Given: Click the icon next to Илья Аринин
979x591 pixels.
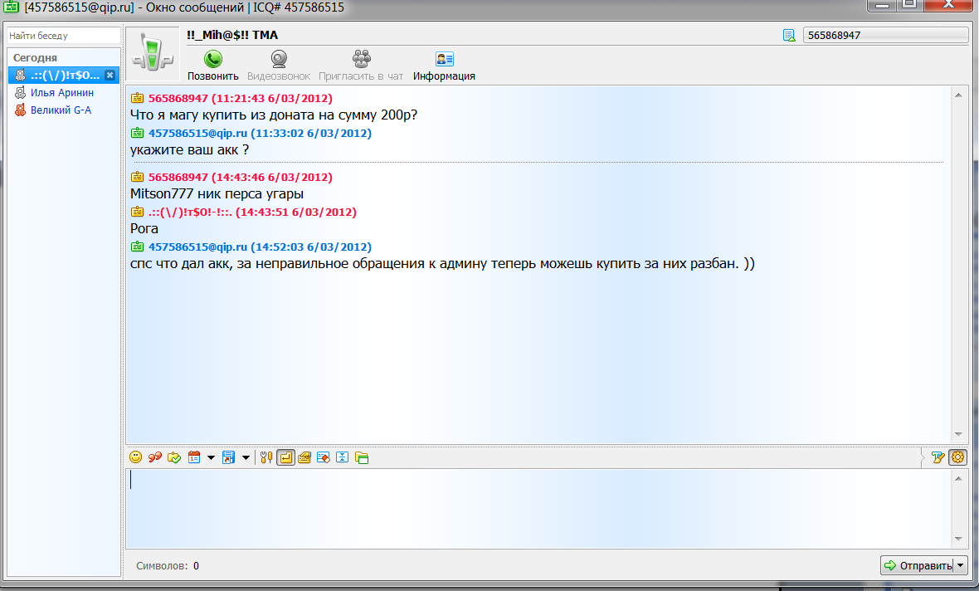Looking at the screenshot, I should point(20,92).
